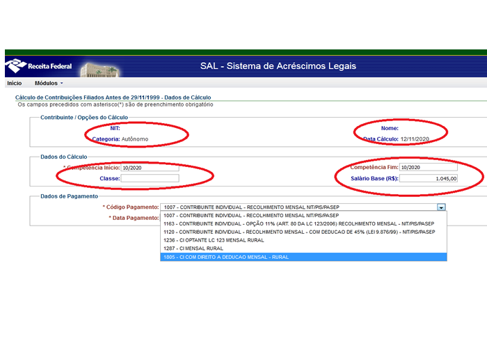Select option 1120 com dedução de 45%
This screenshot has height=348, width=487.
point(303,232)
